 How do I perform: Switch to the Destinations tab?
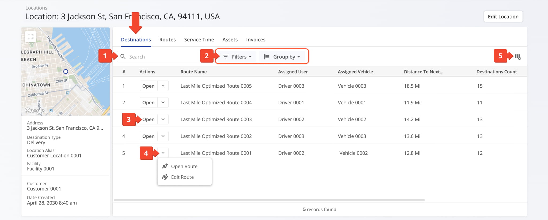136,40
